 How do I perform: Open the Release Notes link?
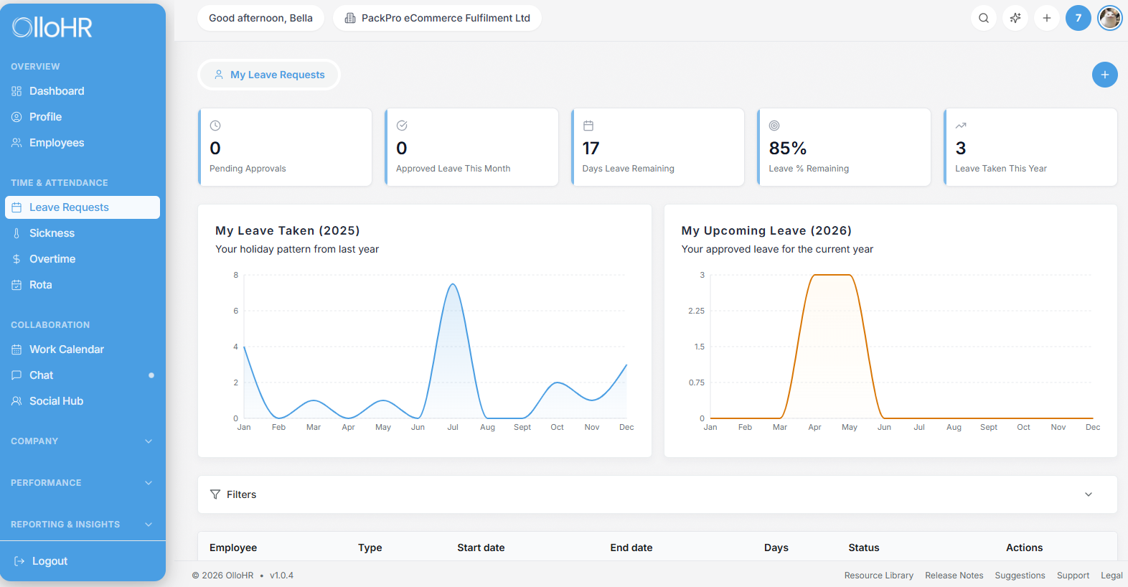[x=954, y=576]
